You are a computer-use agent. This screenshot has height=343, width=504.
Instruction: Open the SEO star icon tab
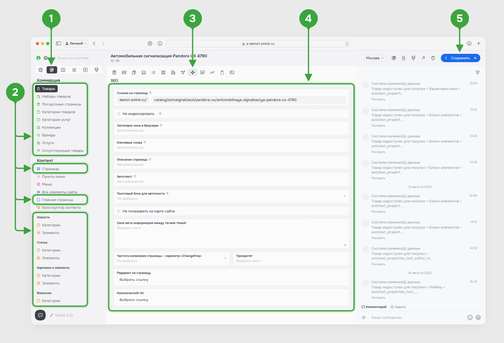tap(193, 72)
